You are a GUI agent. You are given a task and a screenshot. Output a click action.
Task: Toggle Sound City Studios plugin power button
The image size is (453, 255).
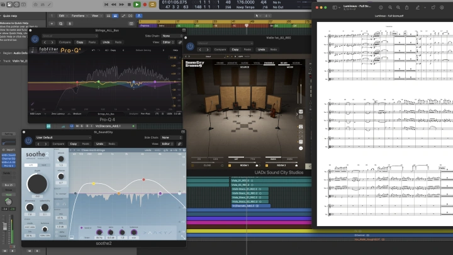190,46
